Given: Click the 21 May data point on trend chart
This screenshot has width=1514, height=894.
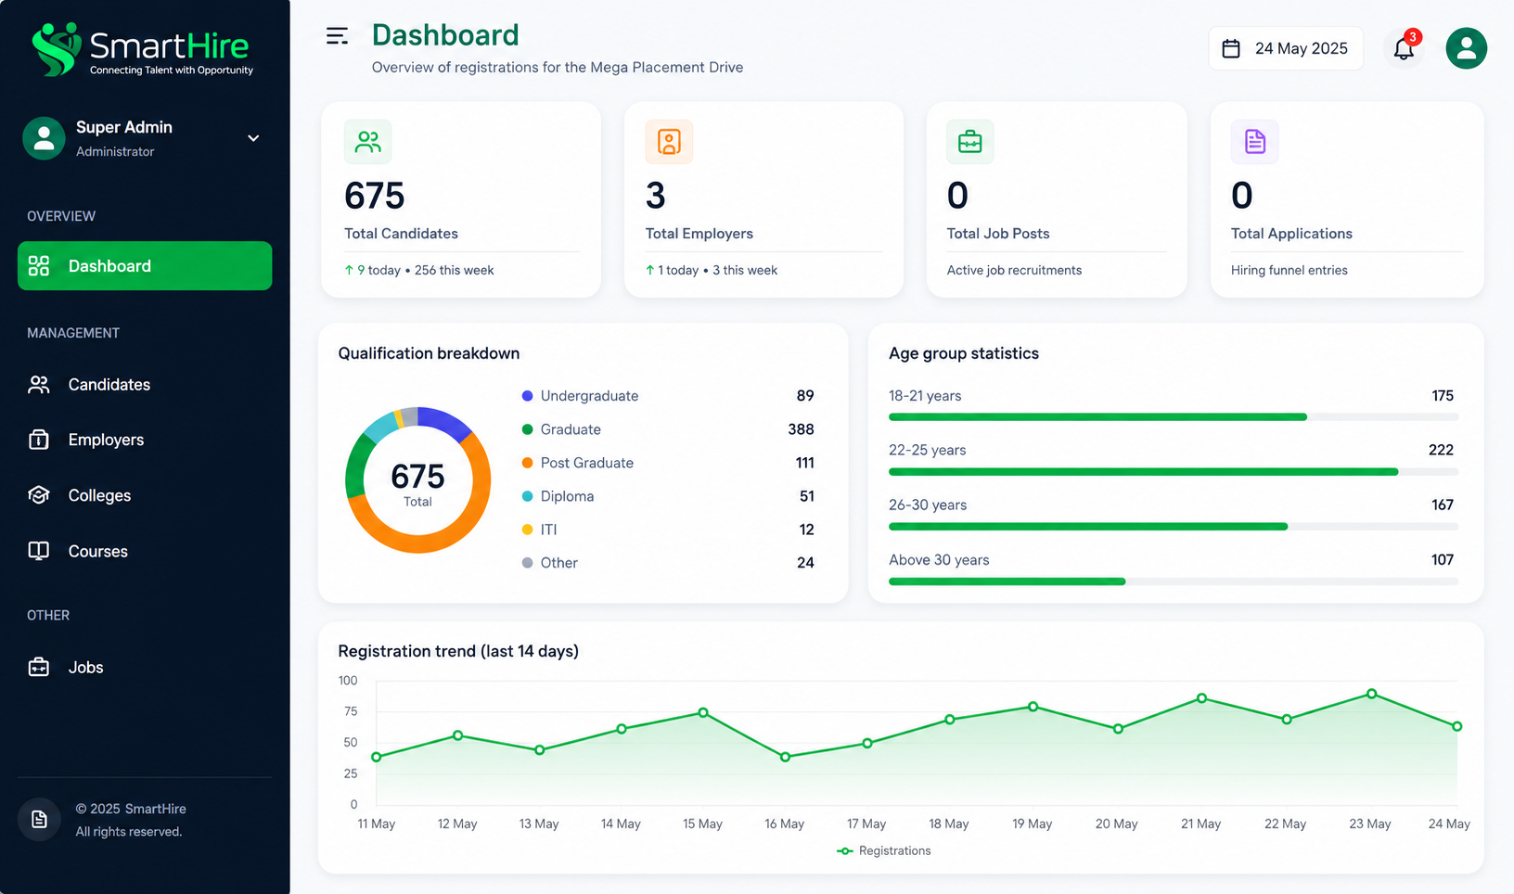Looking at the screenshot, I should click(x=1201, y=697).
